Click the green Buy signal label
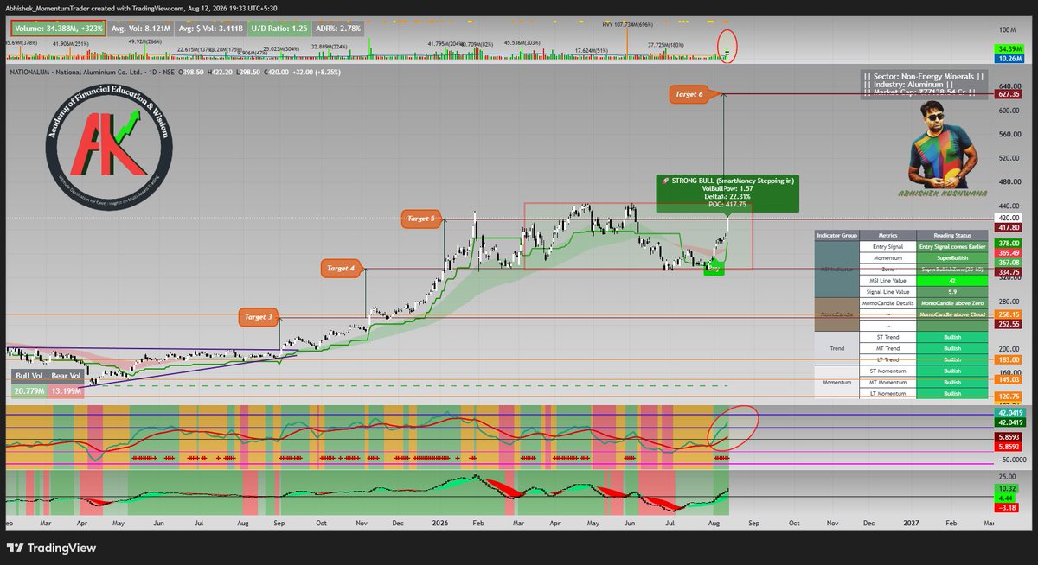The height and width of the screenshot is (565, 1038). (714, 270)
